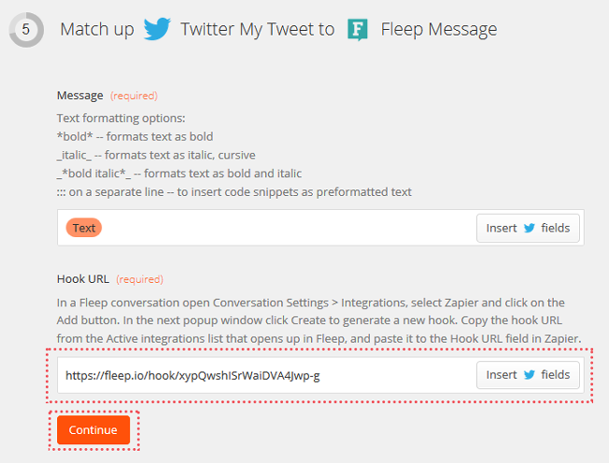Open Insert fields for the Message box
Screen dimensions: 609x463
(x=527, y=228)
